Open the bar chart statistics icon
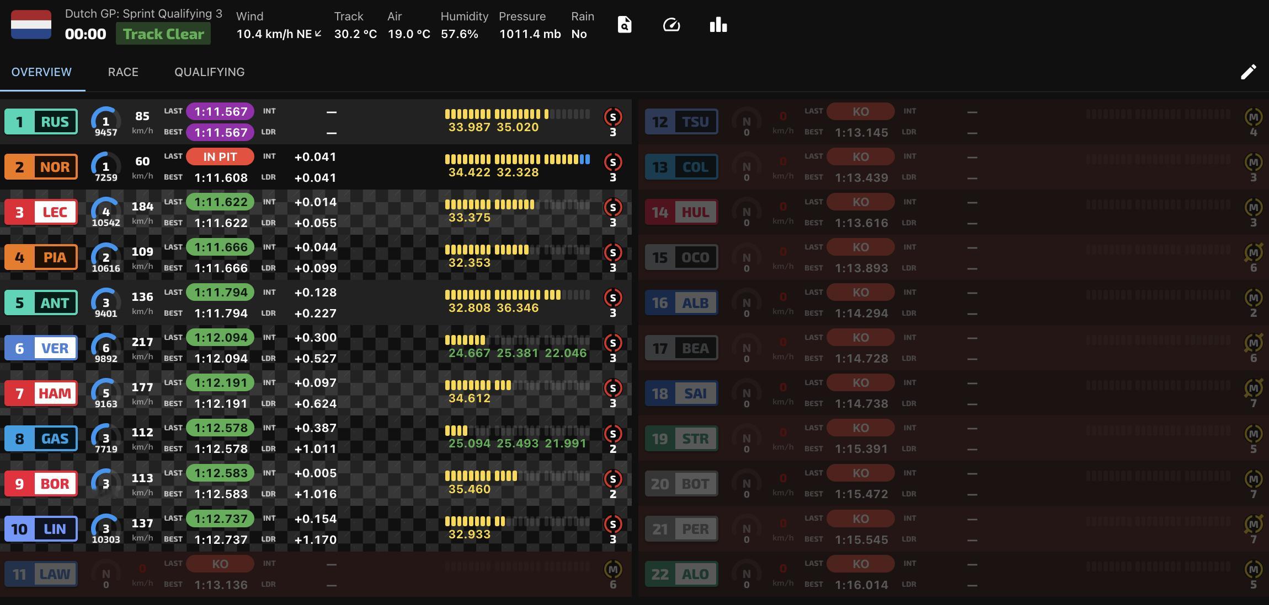Screen dimensions: 1269x605 [718, 25]
